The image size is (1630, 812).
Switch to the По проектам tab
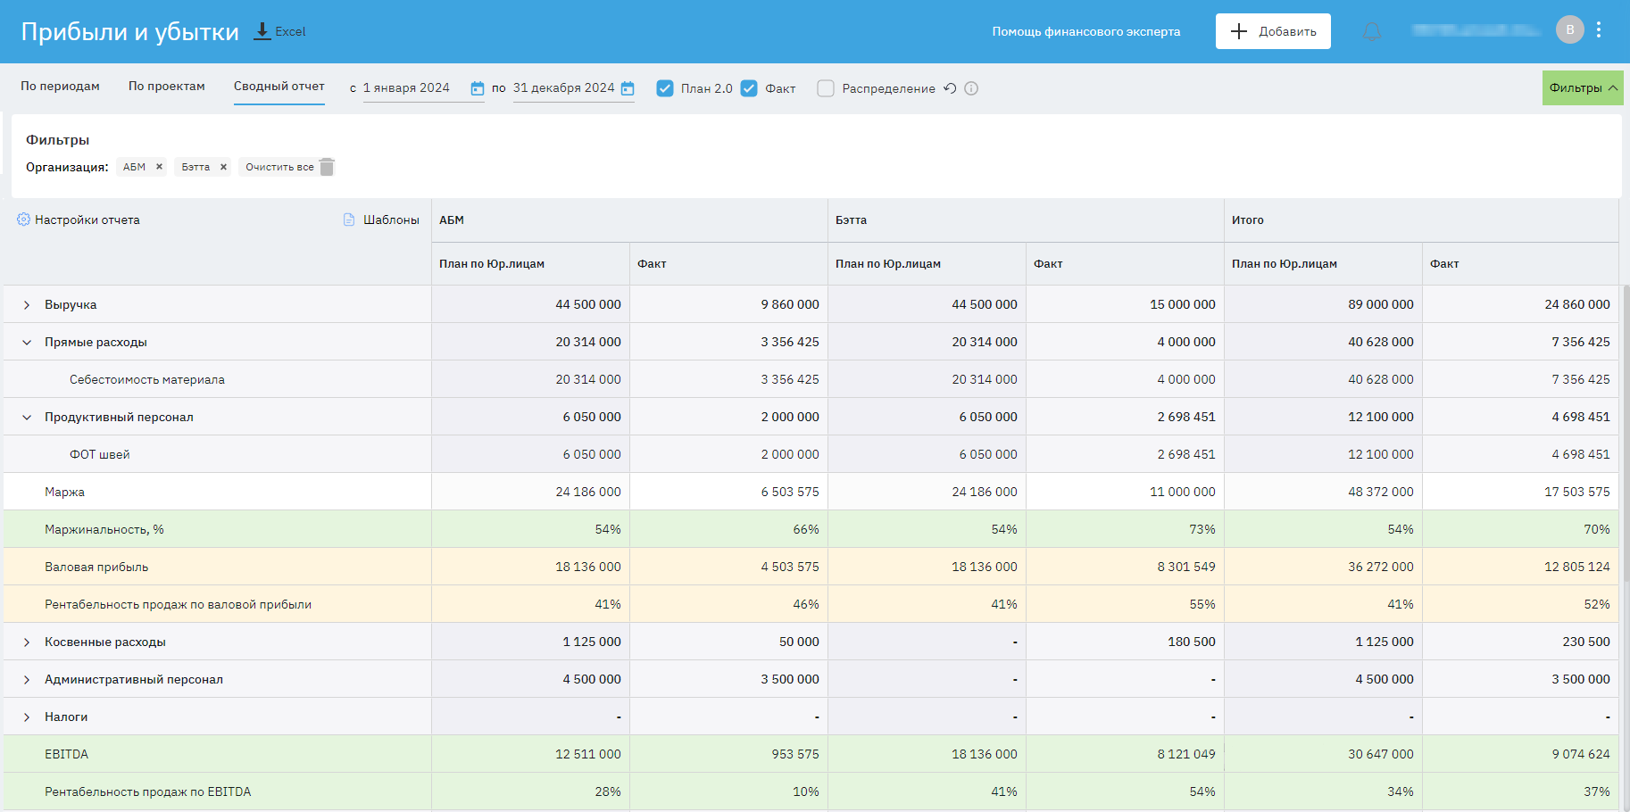[166, 87]
